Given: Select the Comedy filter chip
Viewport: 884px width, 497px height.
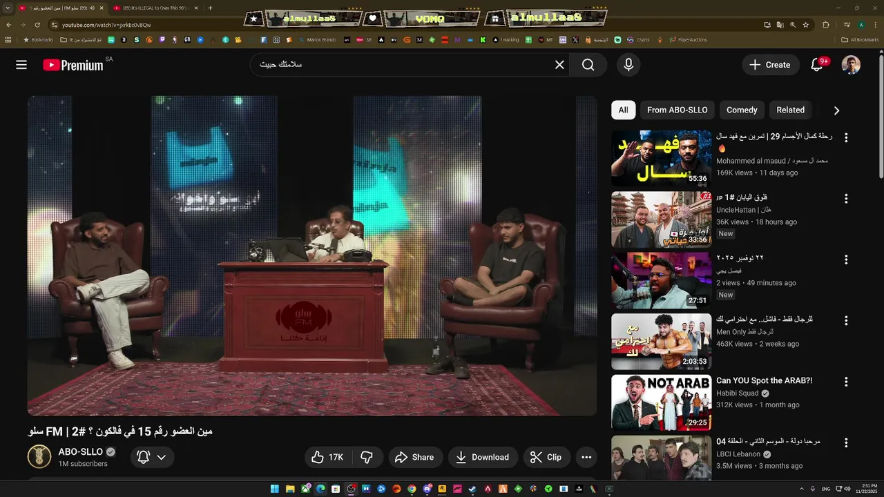Looking at the screenshot, I should [742, 110].
